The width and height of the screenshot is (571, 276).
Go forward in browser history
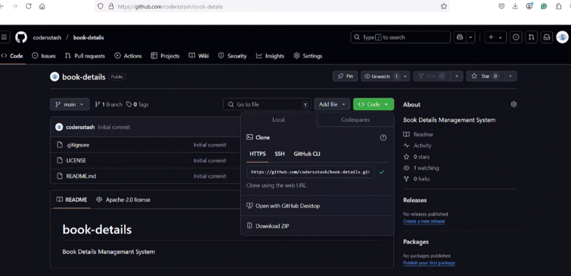pos(14,6)
